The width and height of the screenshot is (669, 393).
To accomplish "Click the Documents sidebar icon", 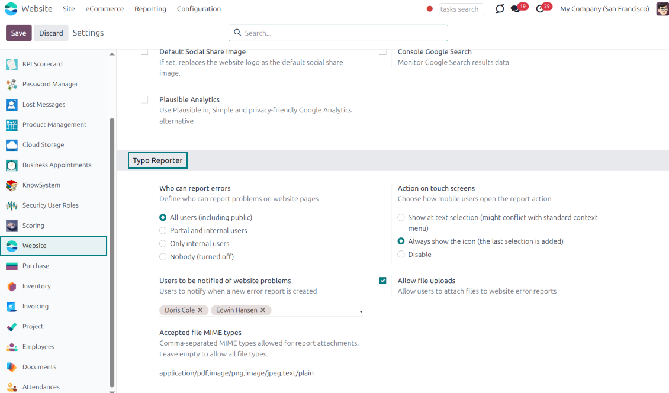I will [x=11, y=366].
